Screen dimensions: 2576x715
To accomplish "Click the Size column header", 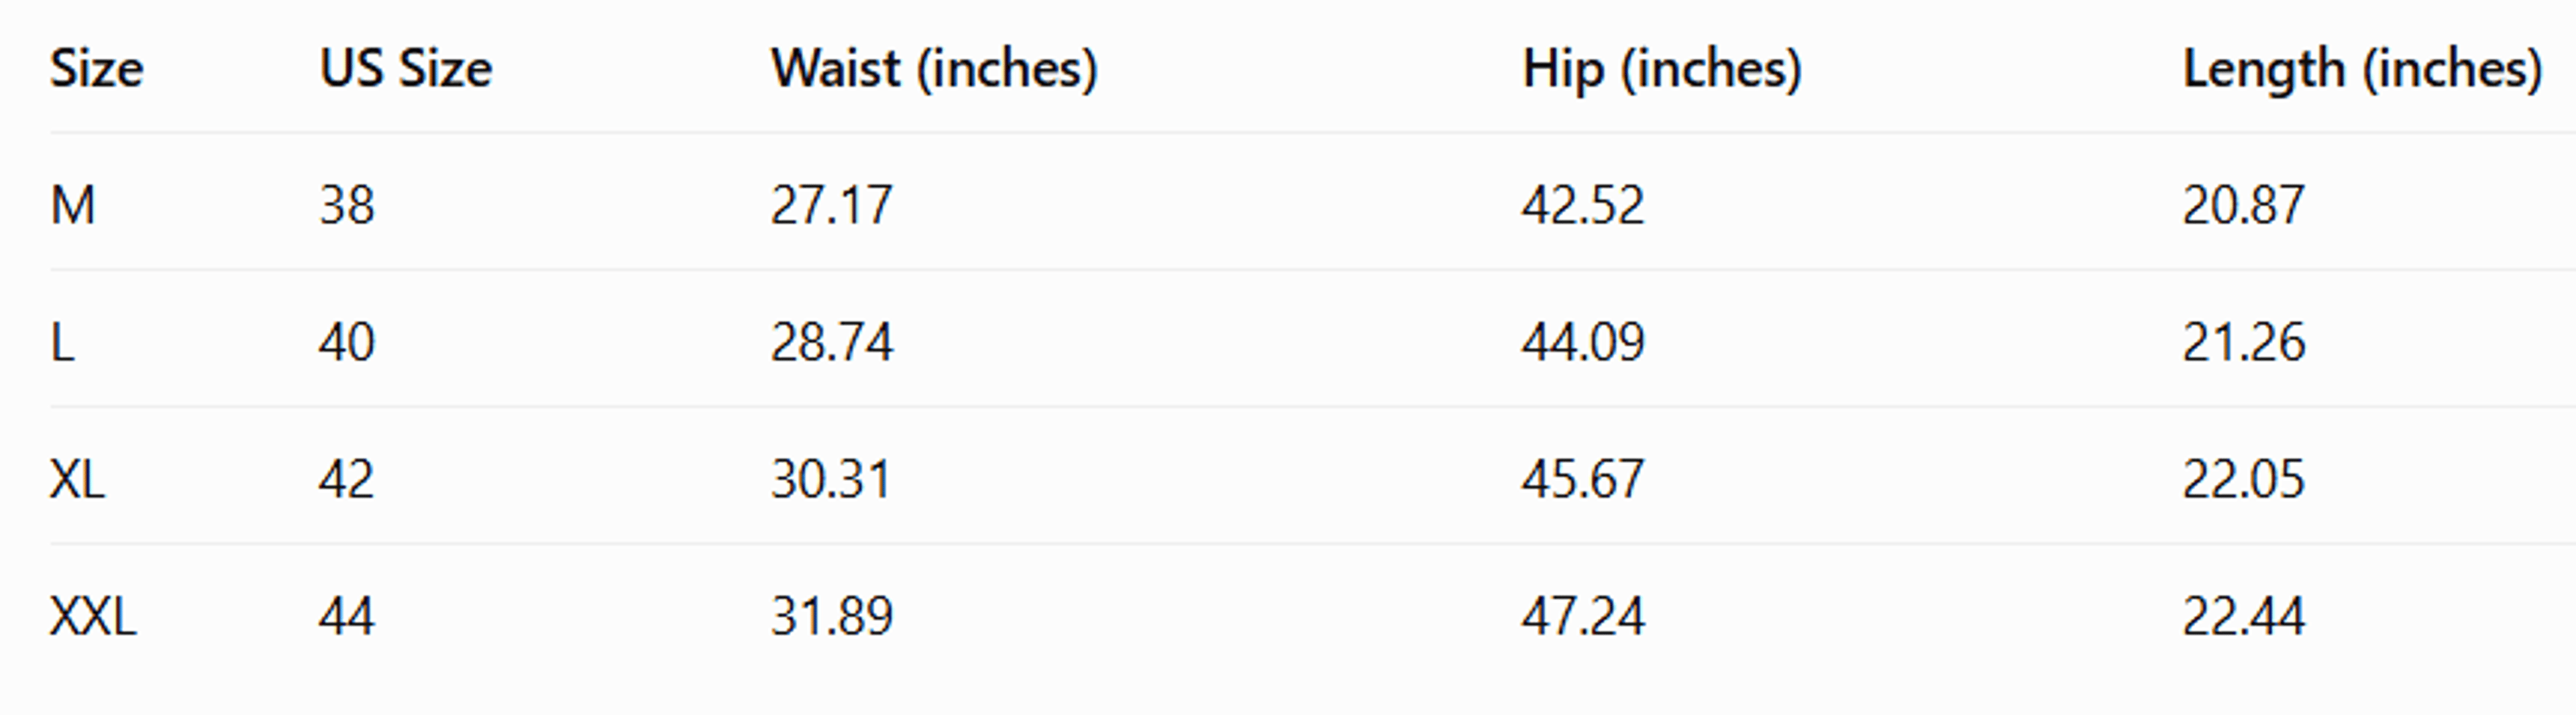I will pyautogui.click(x=97, y=69).
